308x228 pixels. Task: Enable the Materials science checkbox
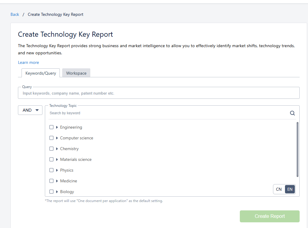point(51,159)
